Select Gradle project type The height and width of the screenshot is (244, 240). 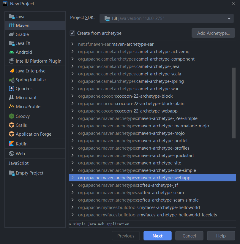point(35,34)
